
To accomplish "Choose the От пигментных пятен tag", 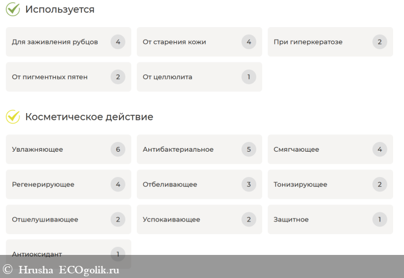I will click(x=50, y=77).
